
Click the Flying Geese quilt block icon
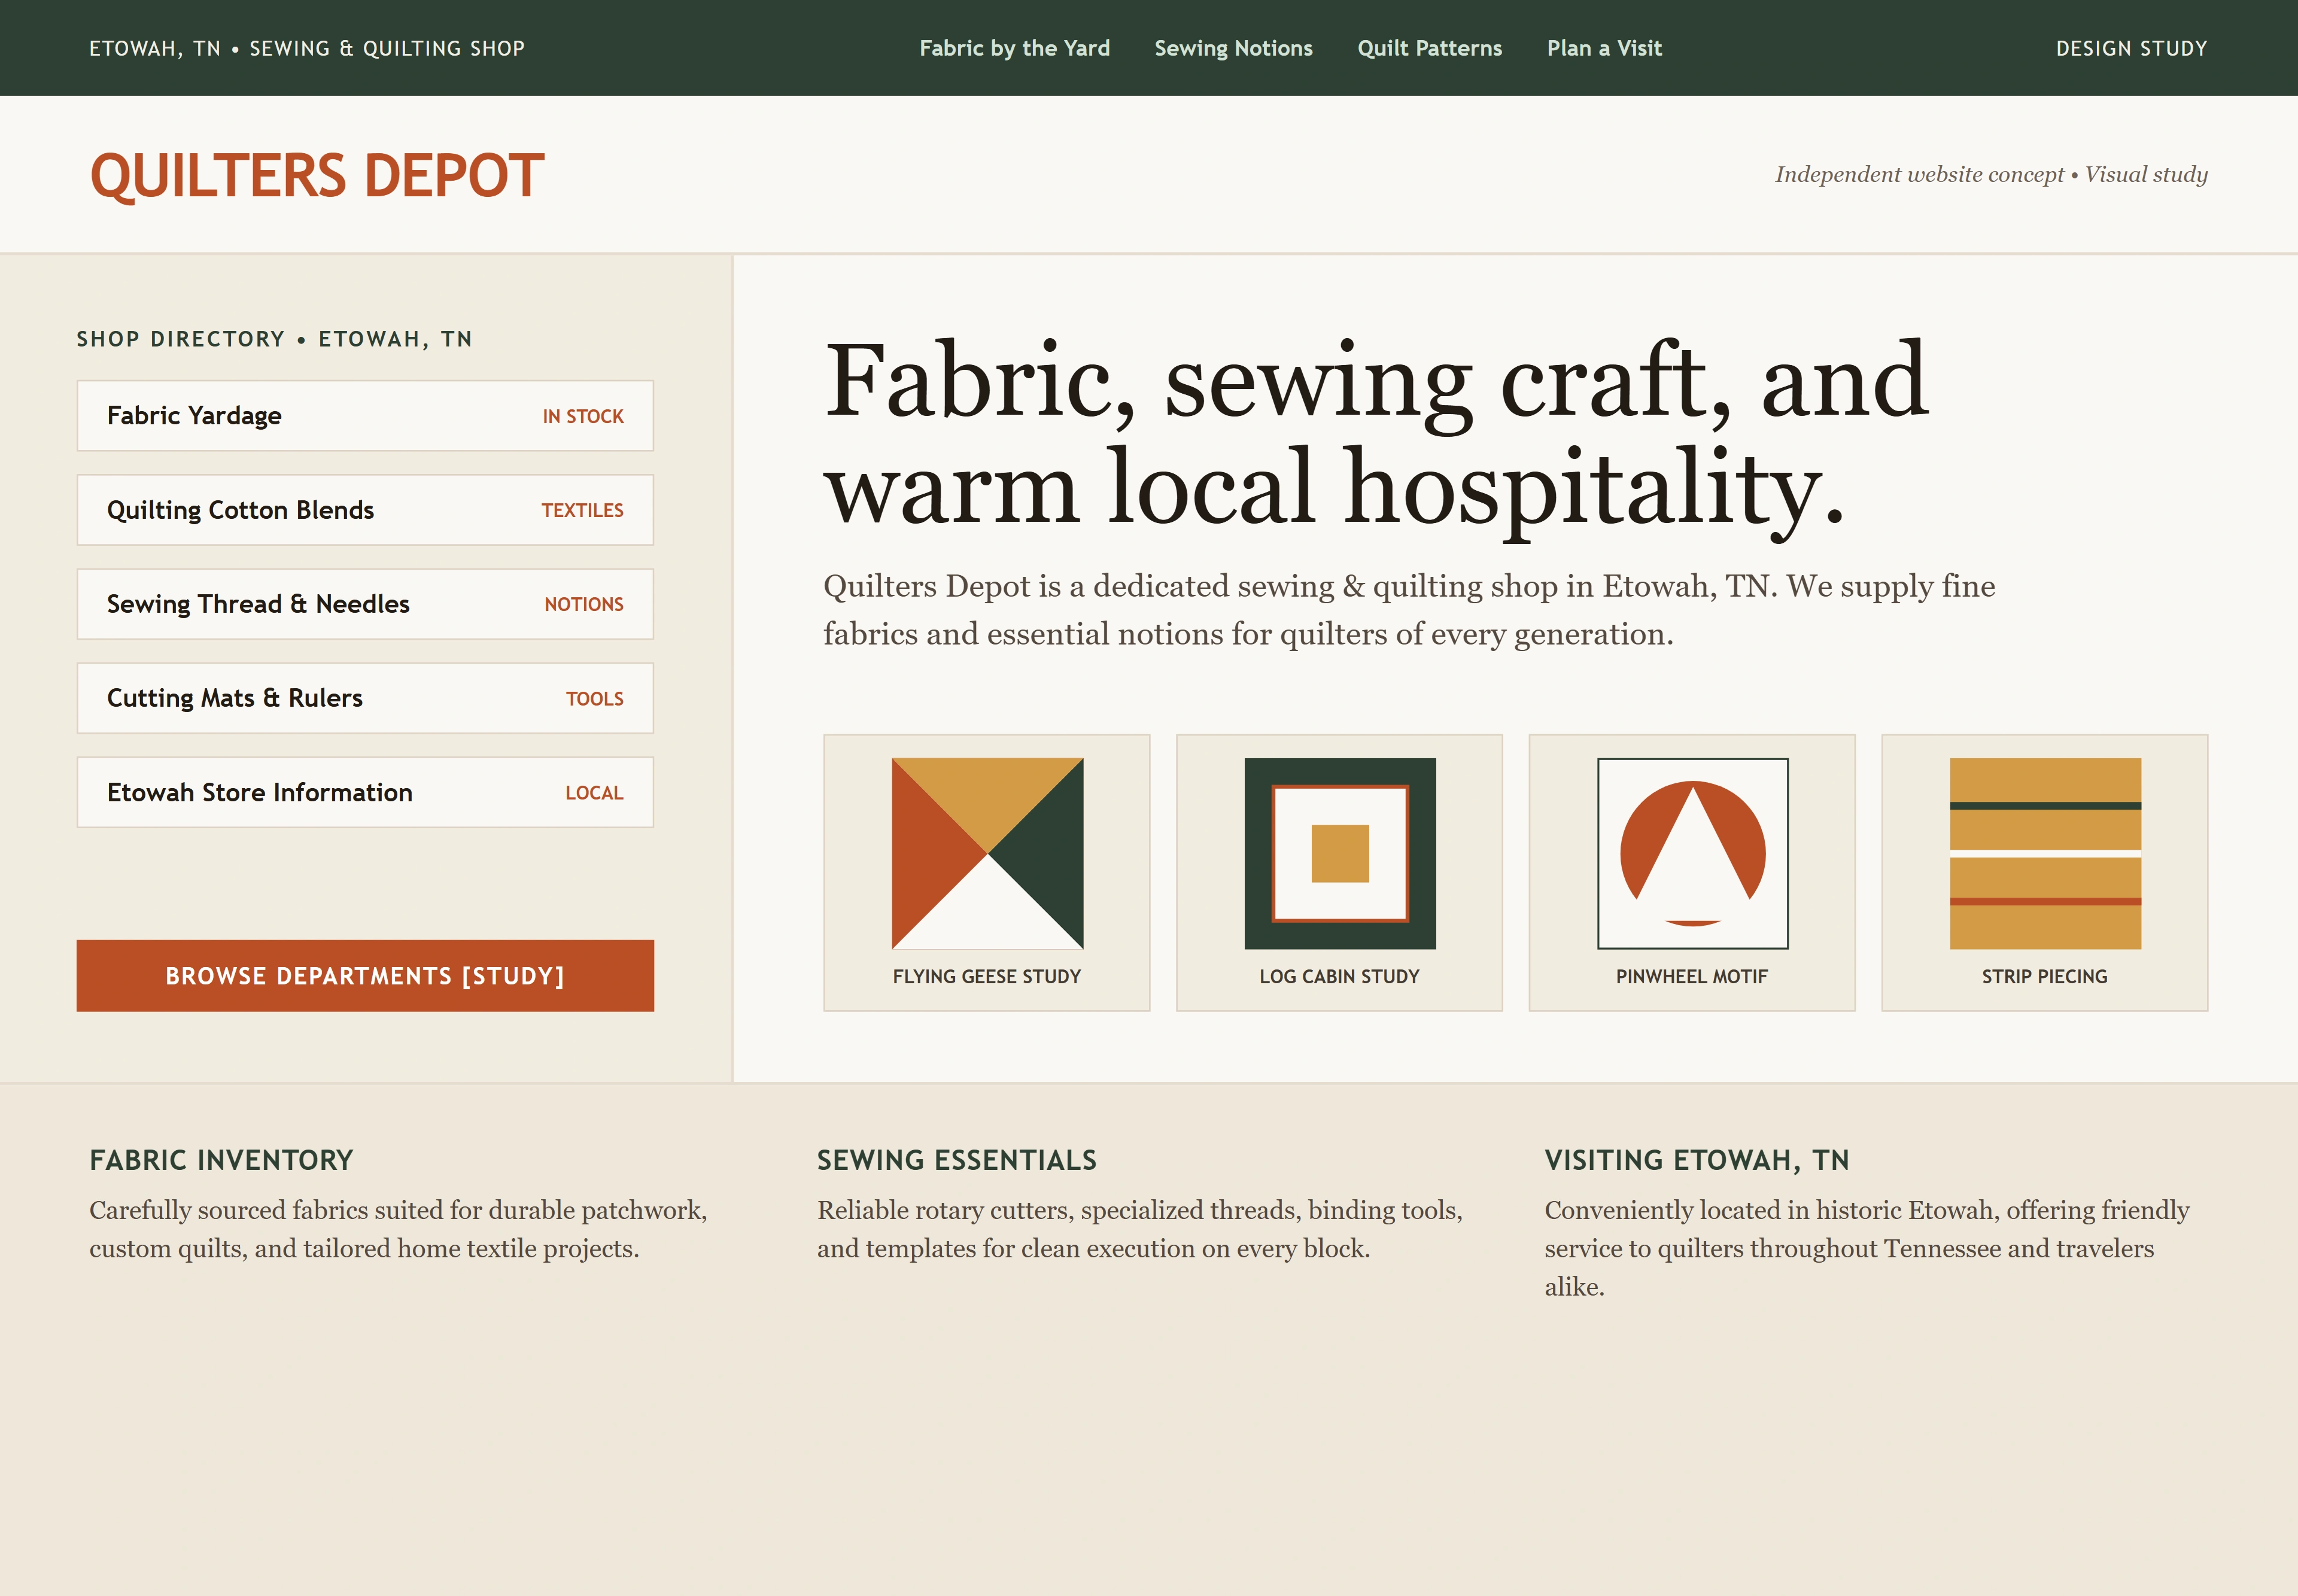[987, 853]
